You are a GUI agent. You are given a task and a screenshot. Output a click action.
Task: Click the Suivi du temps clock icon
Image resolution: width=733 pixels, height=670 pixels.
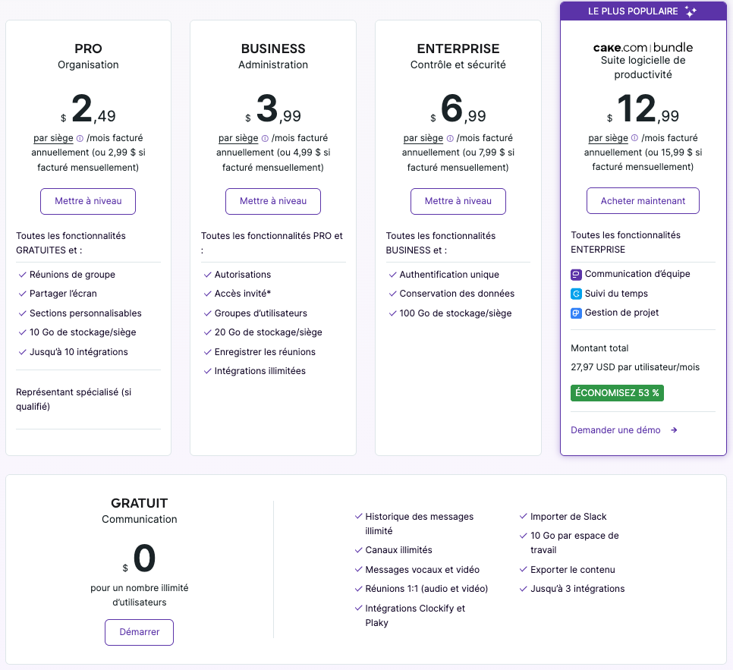(576, 294)
